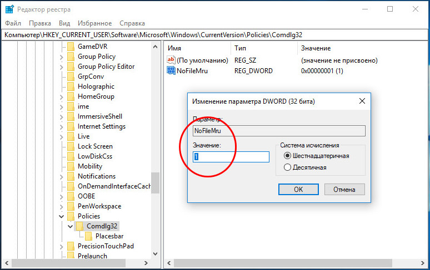Select the Policies folder icon
Viewport: 430px width, 270px height.
pos(71,216)
